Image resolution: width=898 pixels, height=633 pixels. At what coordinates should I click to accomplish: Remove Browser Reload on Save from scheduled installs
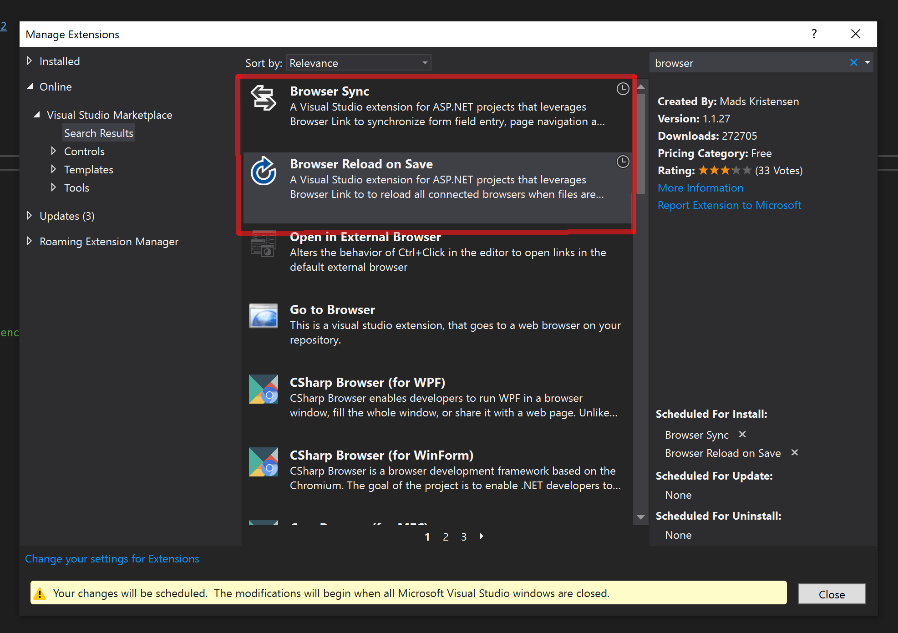click(795, 452)
